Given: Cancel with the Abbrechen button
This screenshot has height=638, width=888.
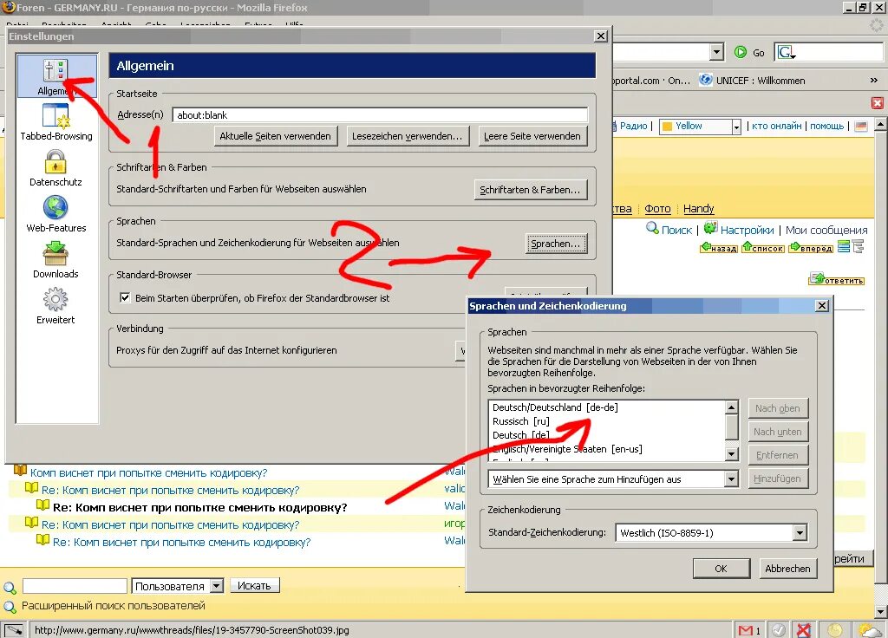Looking at the screenshot, I should [787, 569].
